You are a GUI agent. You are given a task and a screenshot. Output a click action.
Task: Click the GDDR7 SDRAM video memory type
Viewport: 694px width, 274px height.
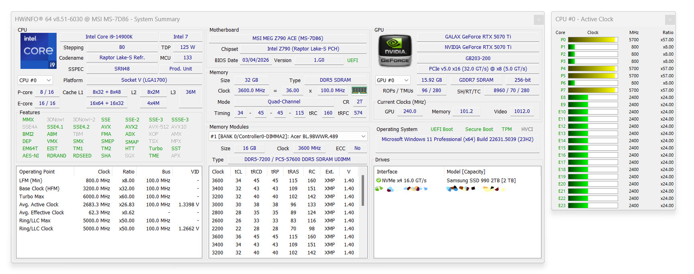[x=476, y=80]
